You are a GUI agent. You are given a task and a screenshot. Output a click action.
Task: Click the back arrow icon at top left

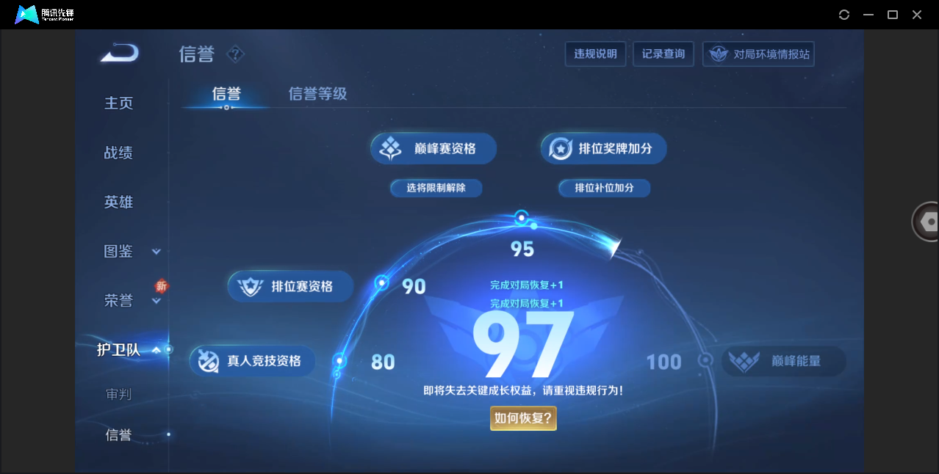pyautogui.click(x=120, y=53)
